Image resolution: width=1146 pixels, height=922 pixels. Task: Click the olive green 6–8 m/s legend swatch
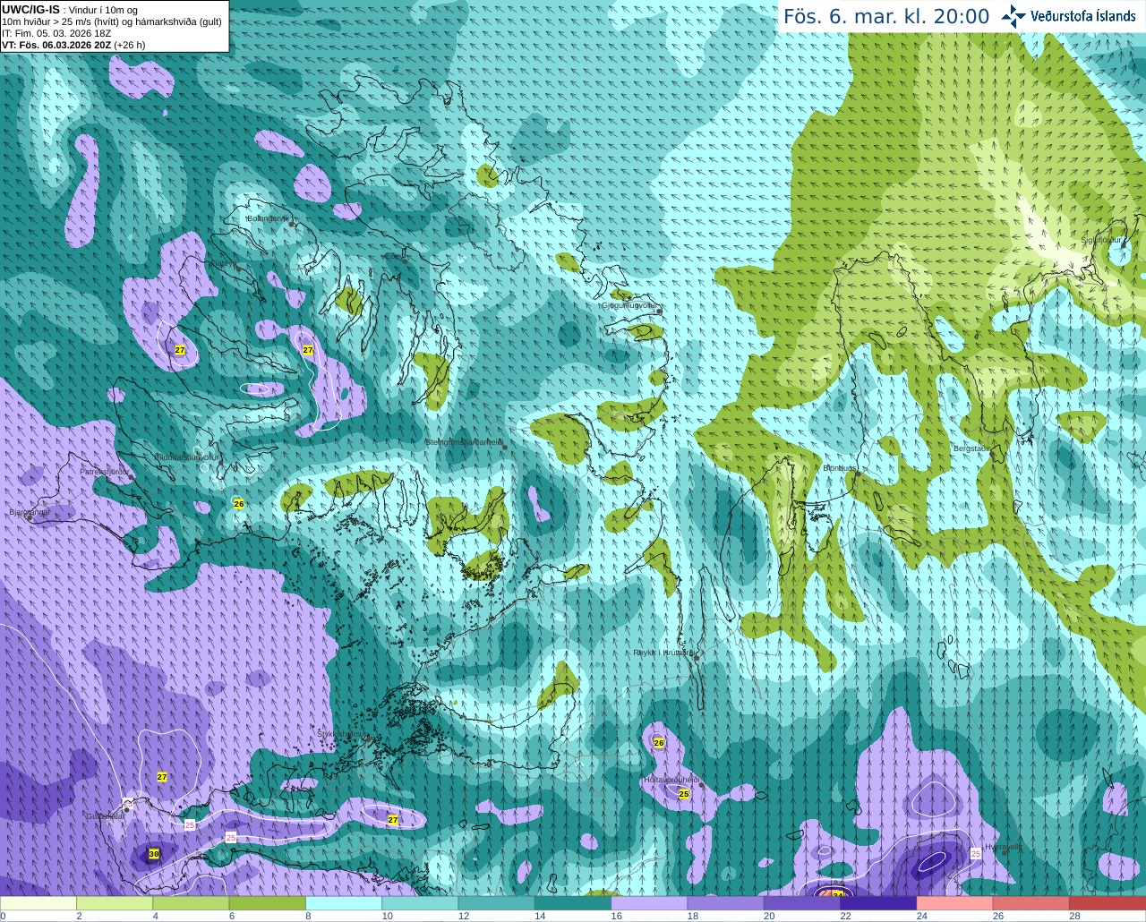click(268, 903)
